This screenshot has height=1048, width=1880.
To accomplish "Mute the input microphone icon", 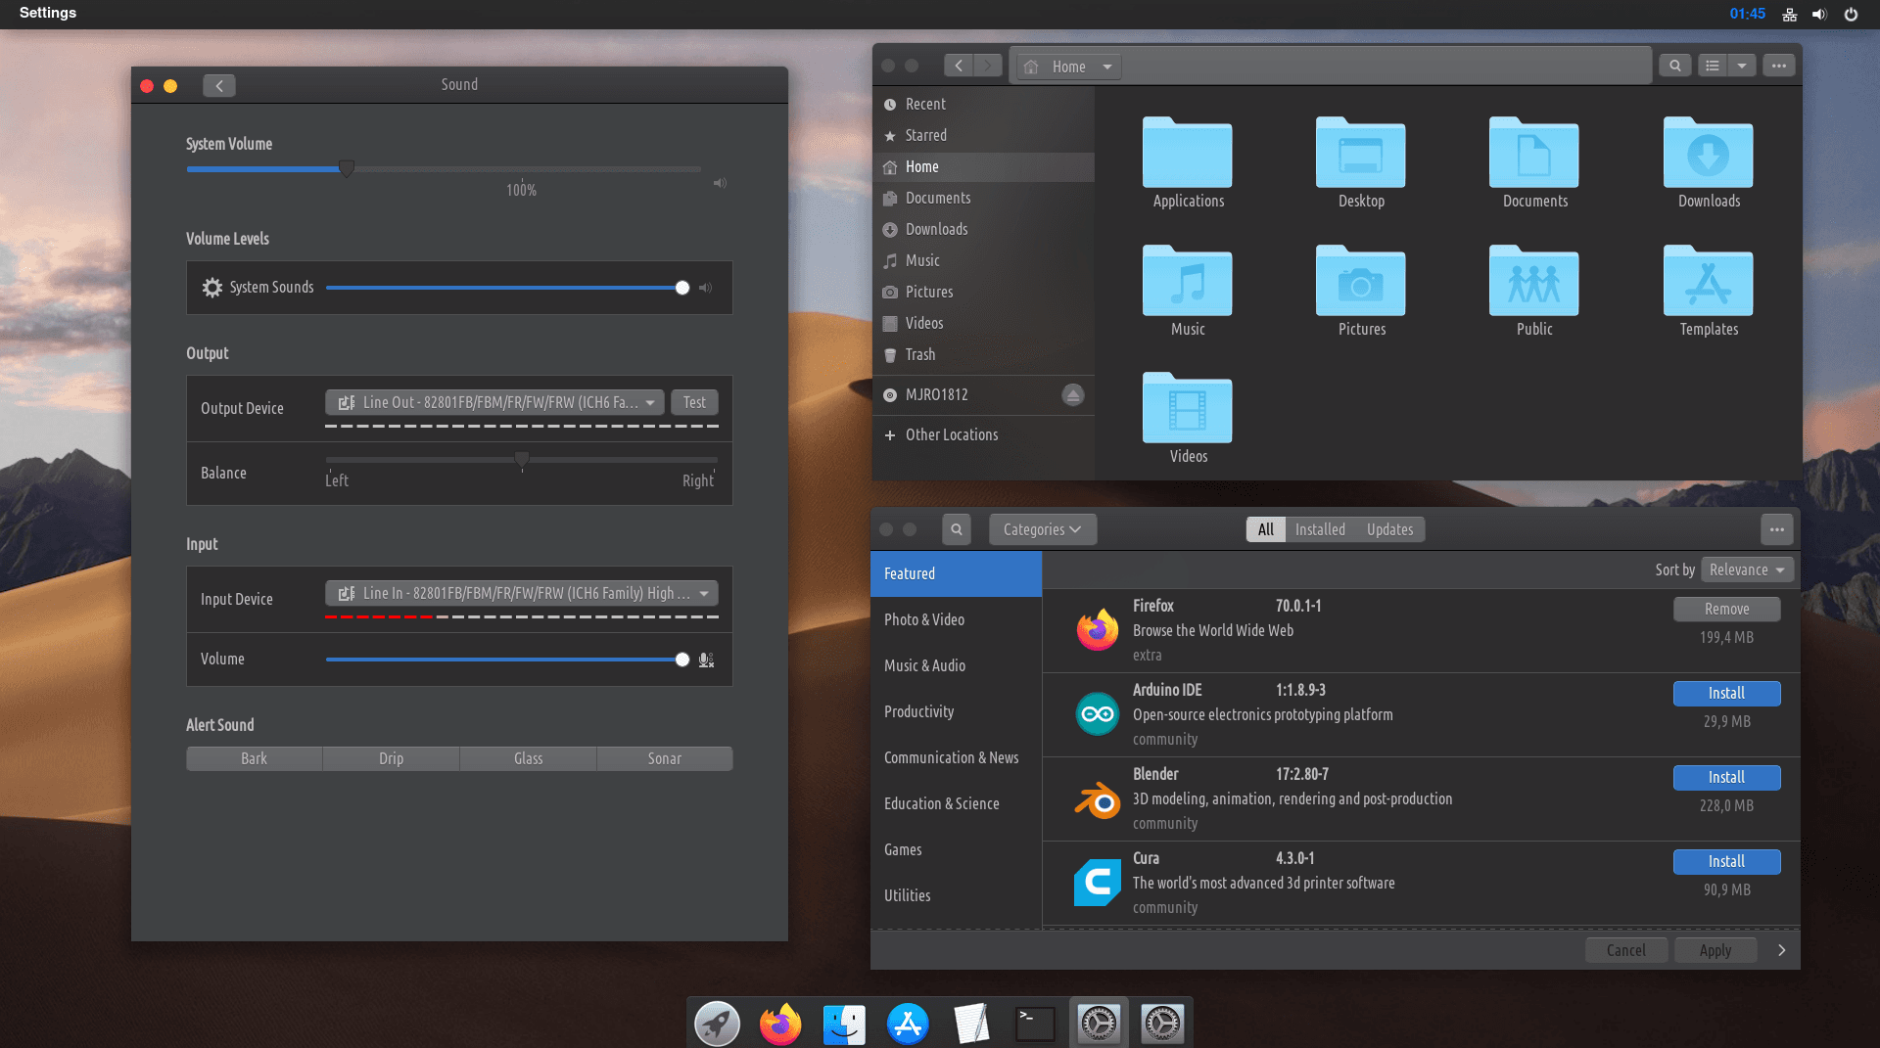I will [x=706, y=661].
